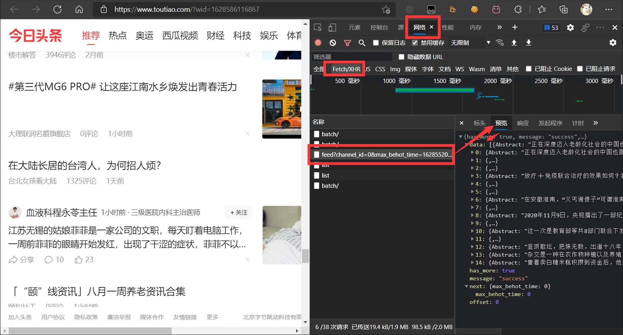This screenshot has height=335, width=623.
Task: Enable 已阻止请求 checkbox
Action: click(x=580, y=68)
